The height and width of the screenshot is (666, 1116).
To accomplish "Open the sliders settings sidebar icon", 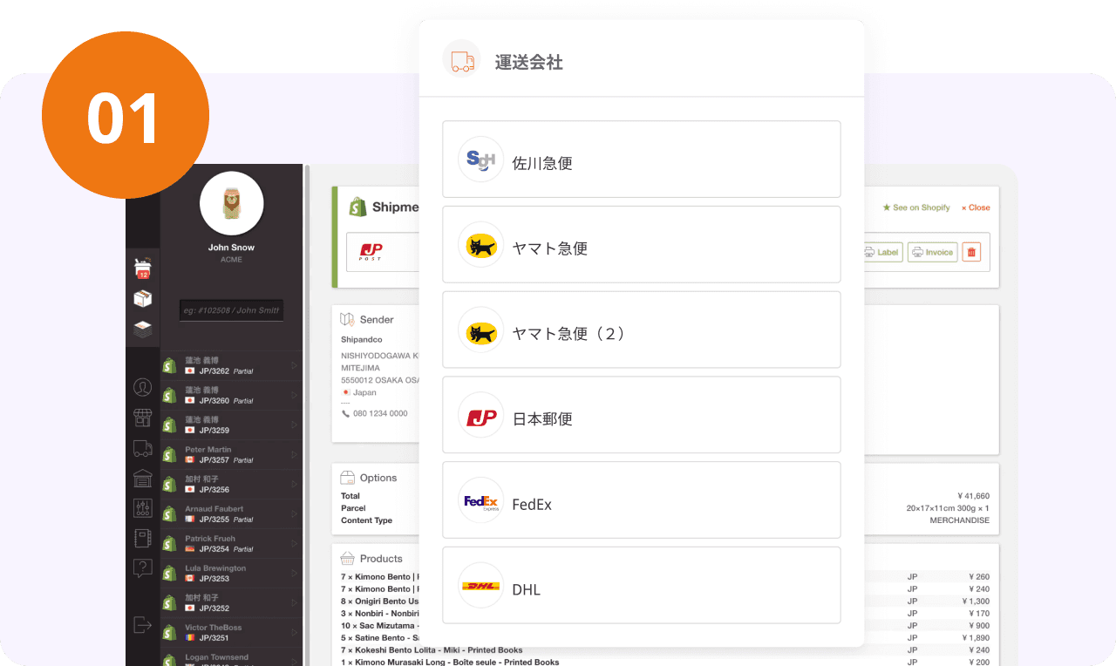I will 143,508.
